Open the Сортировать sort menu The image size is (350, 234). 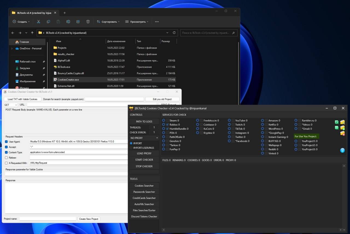(108, 22)
